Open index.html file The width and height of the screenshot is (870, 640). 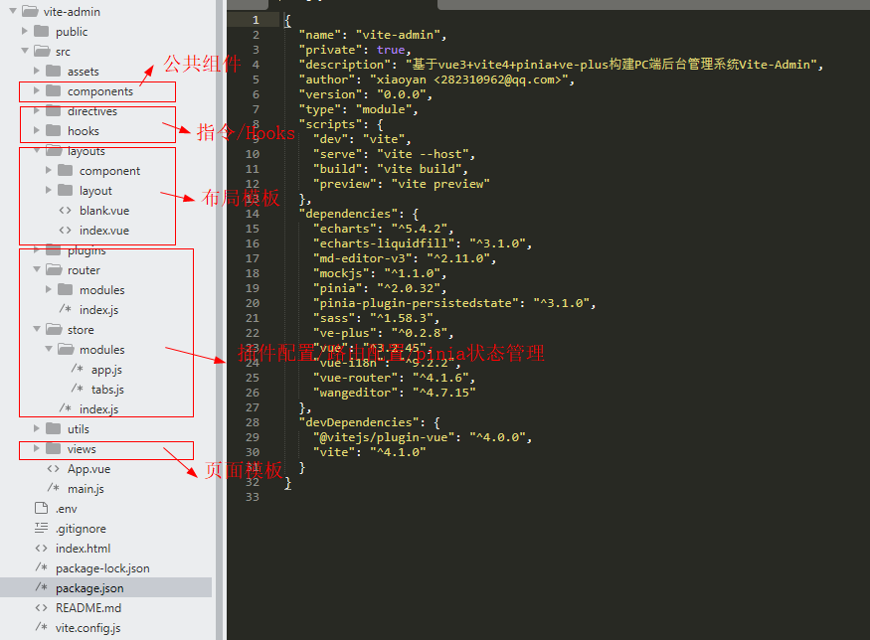coord(84,549)
